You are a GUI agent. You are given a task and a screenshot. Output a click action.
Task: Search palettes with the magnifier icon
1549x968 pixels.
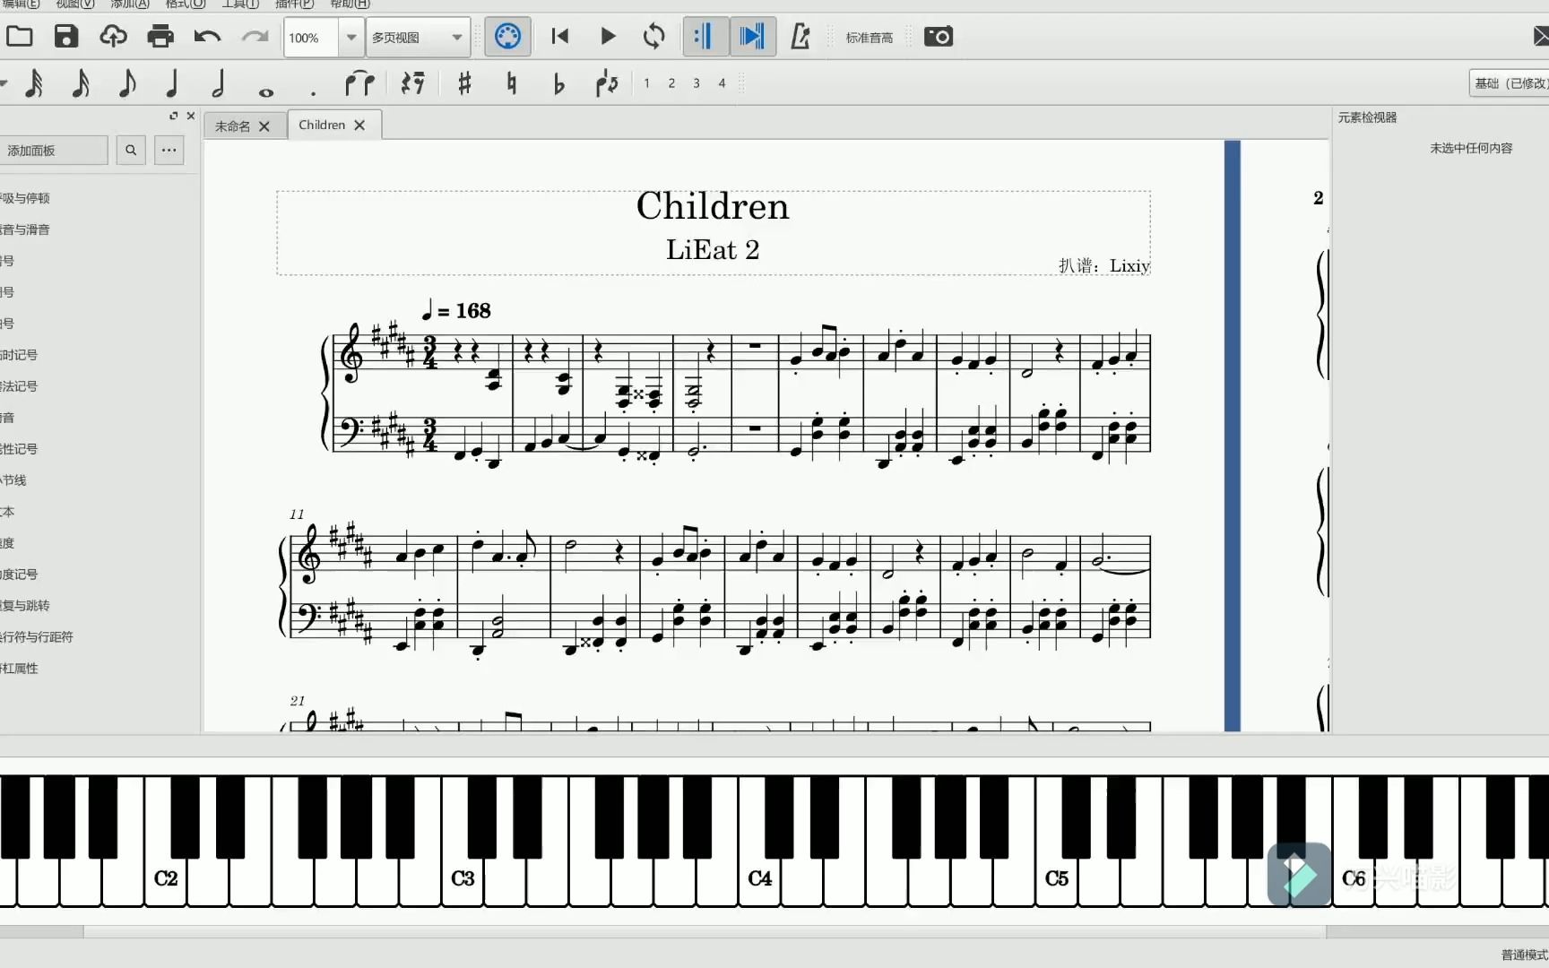click(x=131, y=150)
